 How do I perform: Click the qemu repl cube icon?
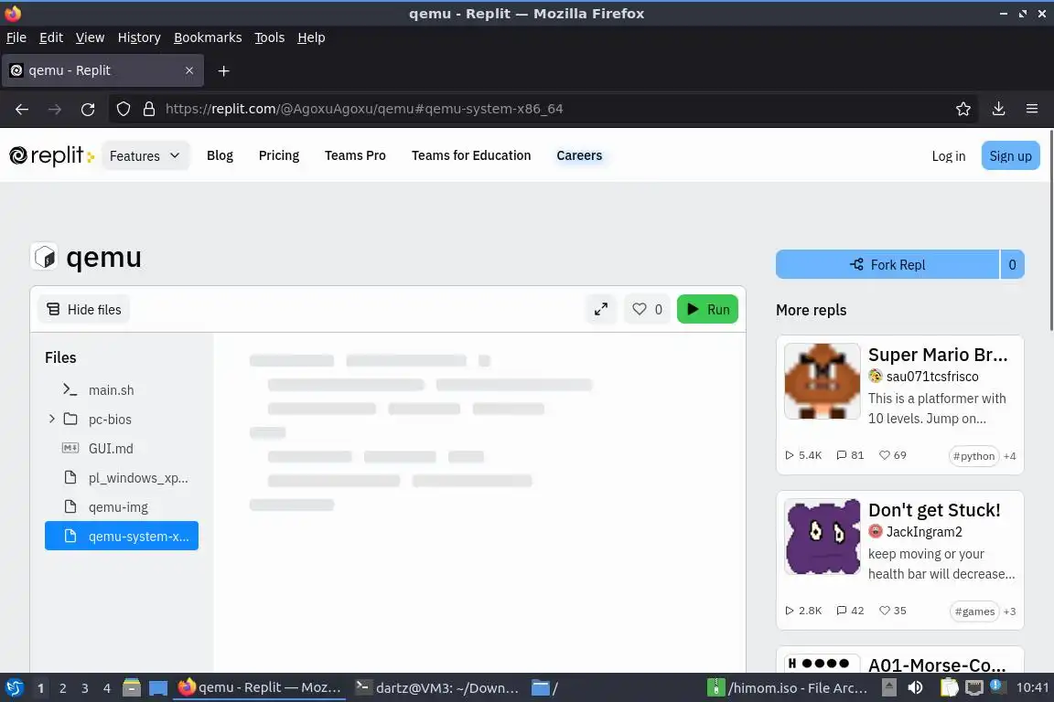[44, 257]
